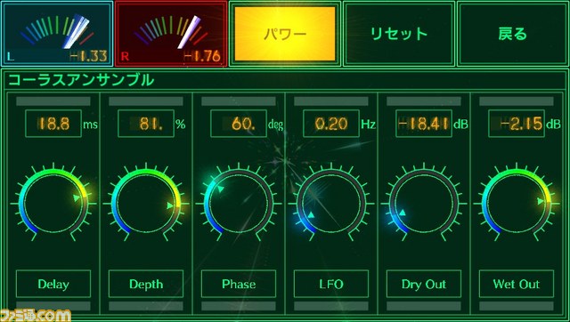Click the コーラスアンサンブル effect title

(81, 80)
